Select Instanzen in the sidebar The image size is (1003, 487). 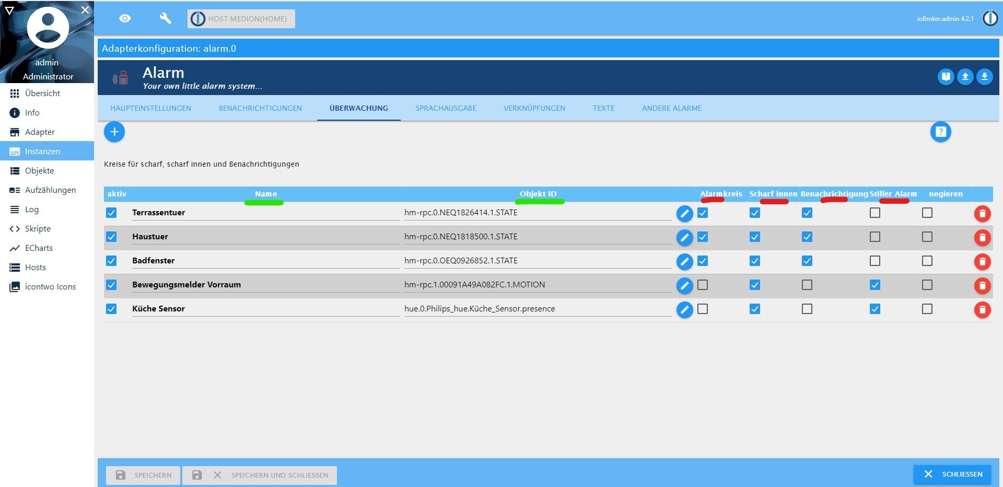(x=47, y=151)
